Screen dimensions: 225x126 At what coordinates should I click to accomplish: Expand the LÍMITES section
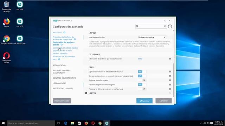pos(86,93)
